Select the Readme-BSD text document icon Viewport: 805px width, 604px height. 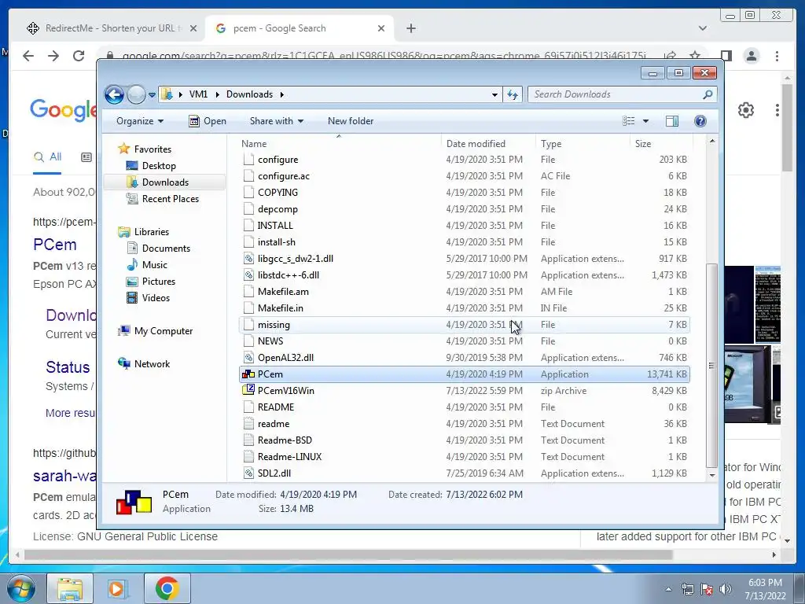point(248,440)
